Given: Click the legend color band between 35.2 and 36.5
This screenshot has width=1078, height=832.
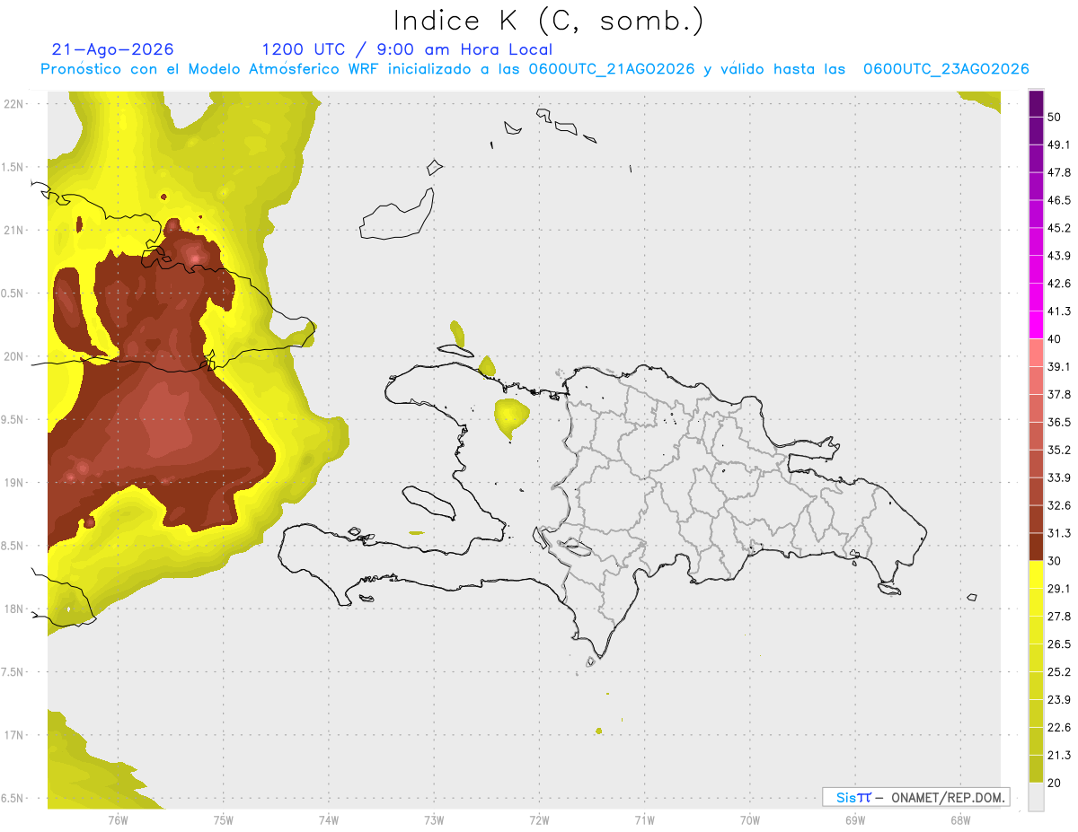Looking at the screenshot, I should 1037,435.
